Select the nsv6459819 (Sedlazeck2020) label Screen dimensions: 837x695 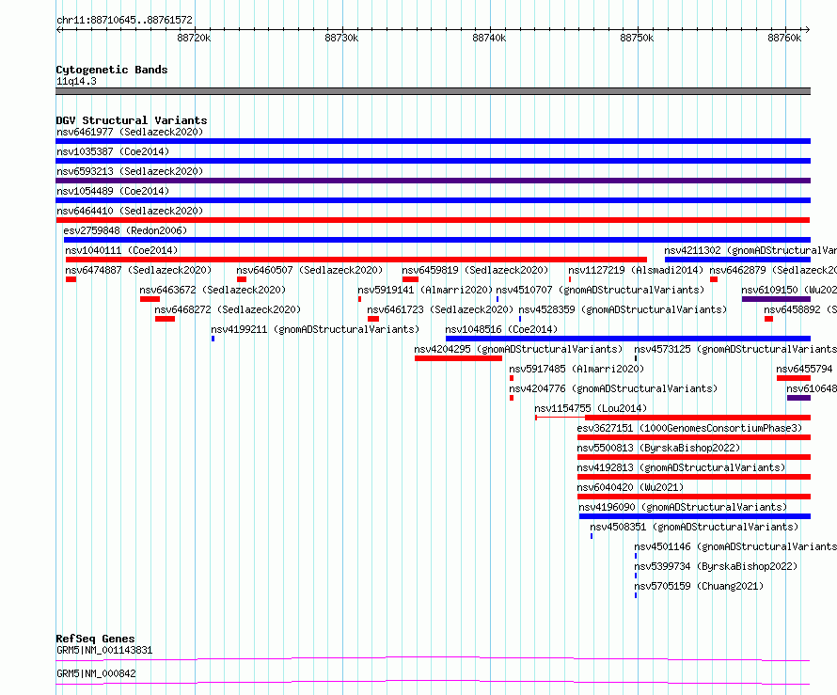point(475,270)
